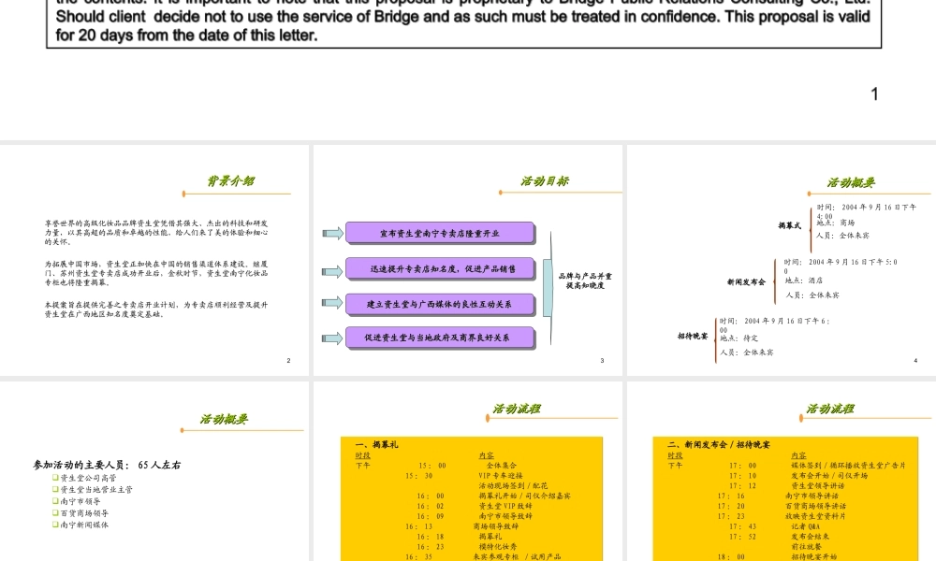Click the arrow beside 建立资生堂与广西媒体 box
The width and height of the screenshot is (936, 561).
point(332,303)
